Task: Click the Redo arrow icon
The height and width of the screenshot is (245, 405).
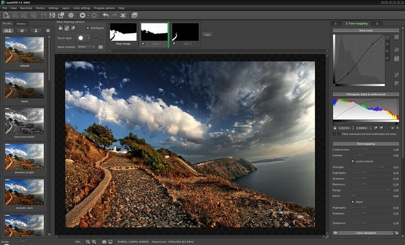Action: coord(114,15)
